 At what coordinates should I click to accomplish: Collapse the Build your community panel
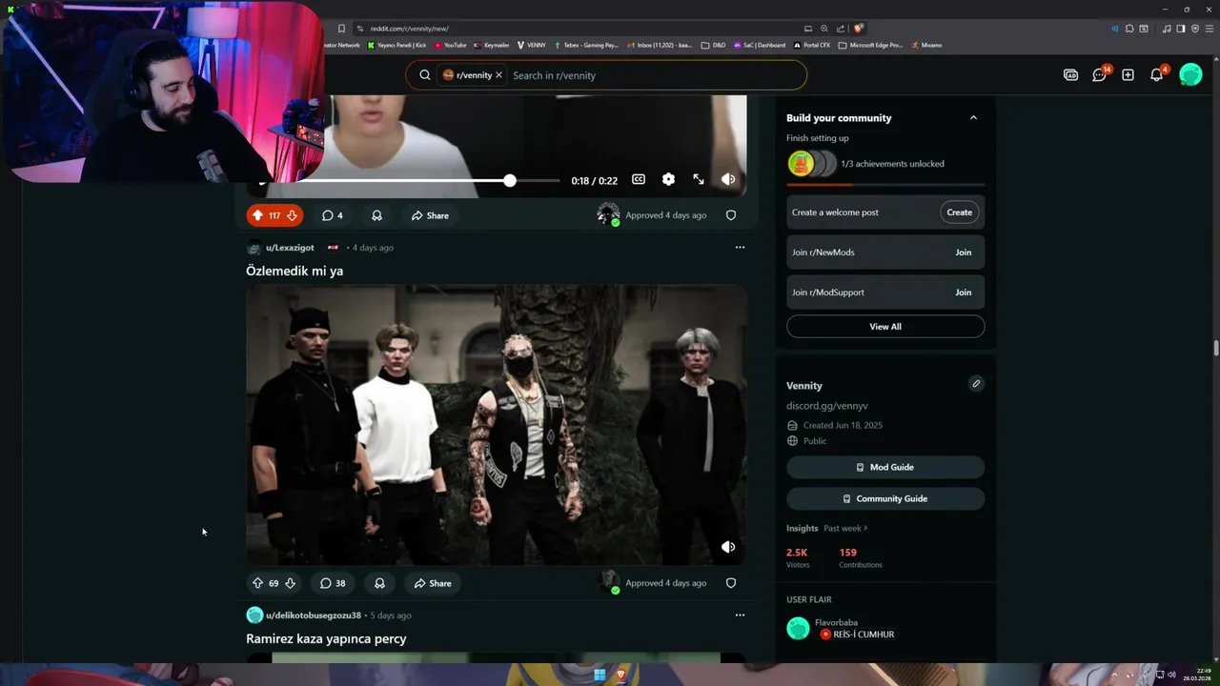pos(973,118)
